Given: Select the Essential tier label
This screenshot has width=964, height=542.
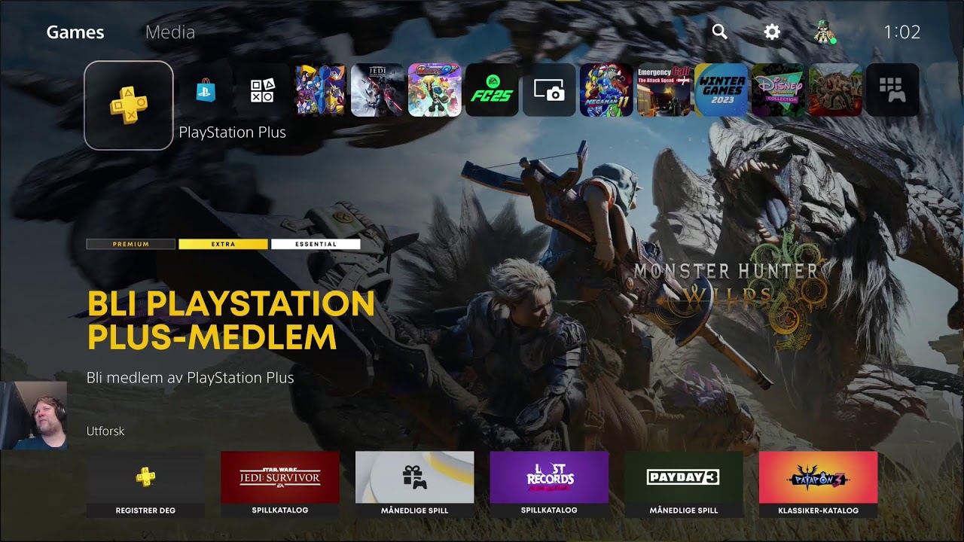Looking at the screenshot, I should click(x=316, y=244).
